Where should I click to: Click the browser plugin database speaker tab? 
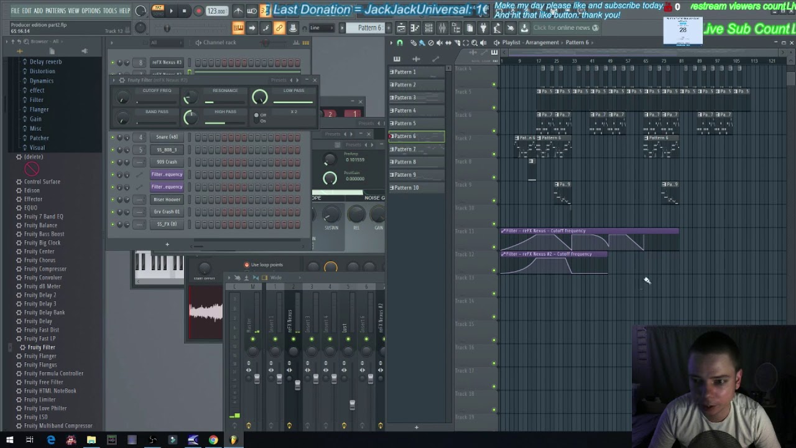(85, 51)
